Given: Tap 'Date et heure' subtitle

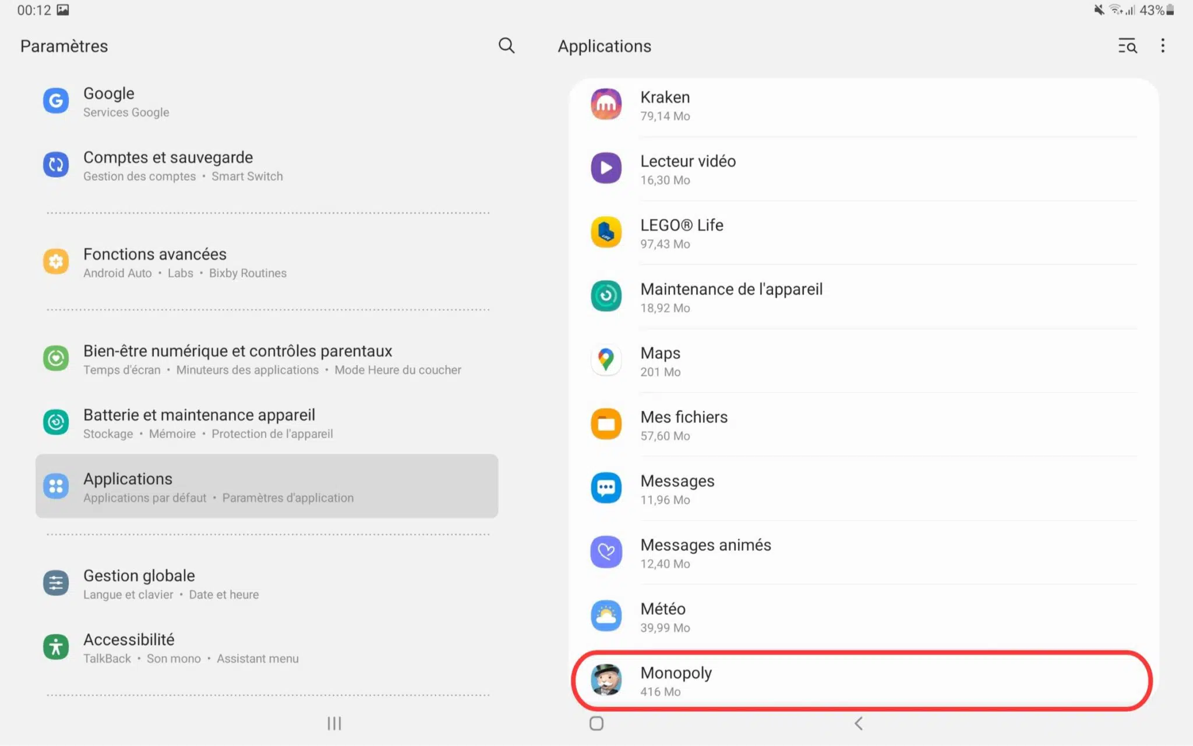Looking at the screenshot, I should (x=224, y=595).
